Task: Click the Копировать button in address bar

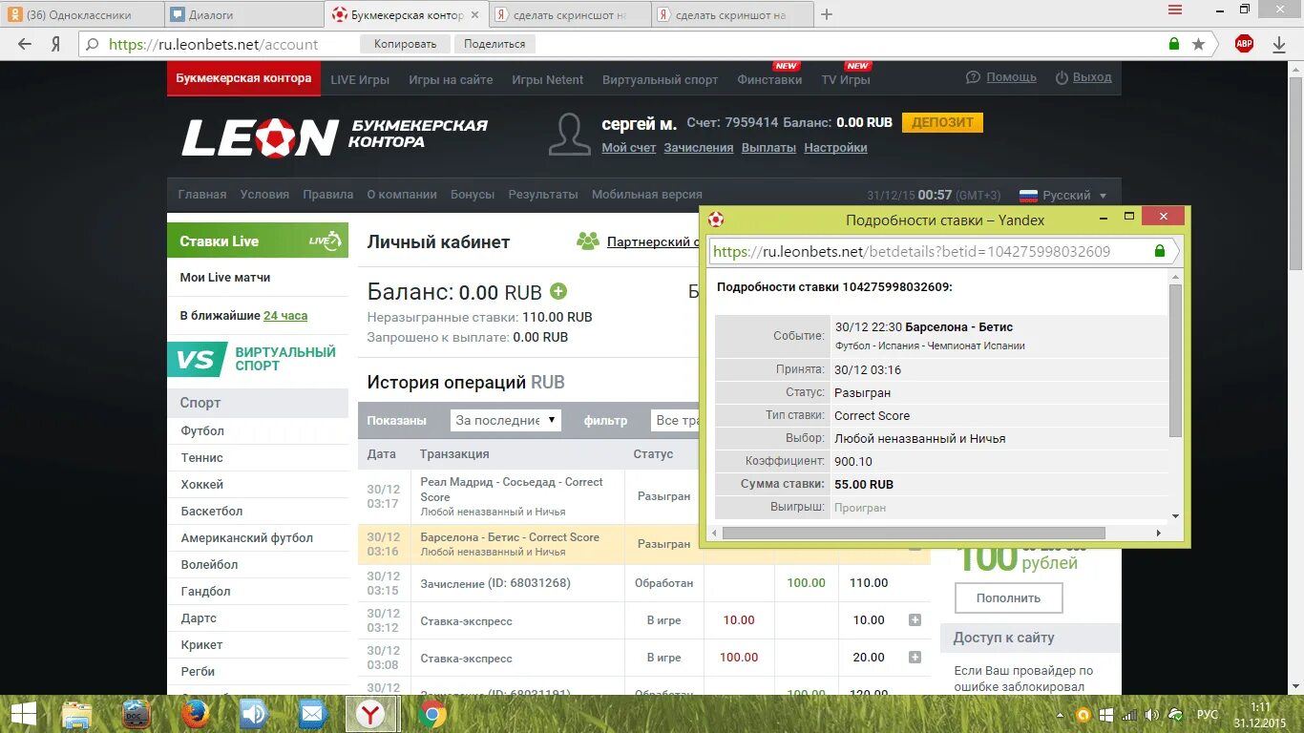Action: (405, 44)
